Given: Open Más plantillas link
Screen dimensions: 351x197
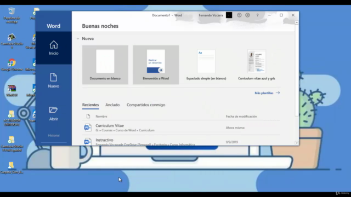Looking at the screenshot, I should click(x=267, y=93).
